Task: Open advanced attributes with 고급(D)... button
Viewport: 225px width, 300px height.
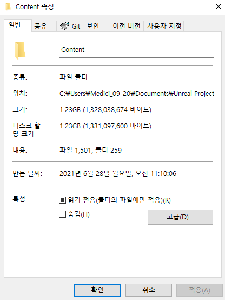Action: 180,217
